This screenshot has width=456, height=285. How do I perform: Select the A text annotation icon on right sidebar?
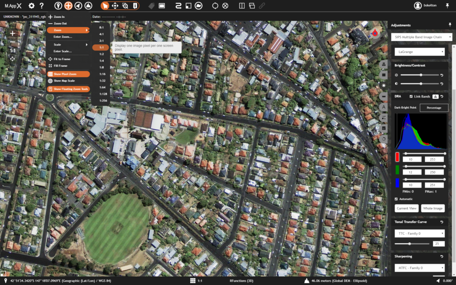[383, 107]
